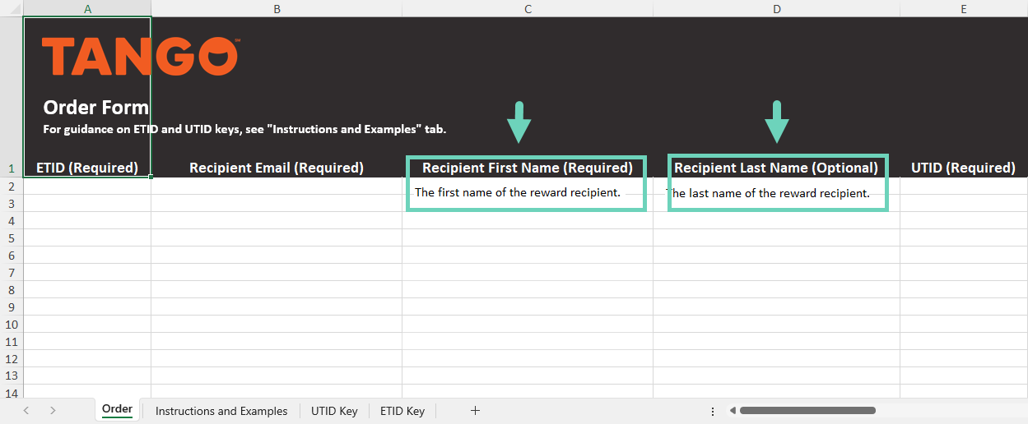Select column D header
1028x424 pixels.
pyautogui.click(x=777, y=8)
